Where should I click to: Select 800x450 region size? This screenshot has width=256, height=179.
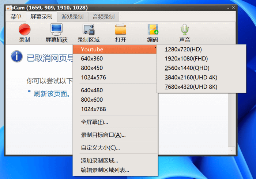[x=115, y=68]
